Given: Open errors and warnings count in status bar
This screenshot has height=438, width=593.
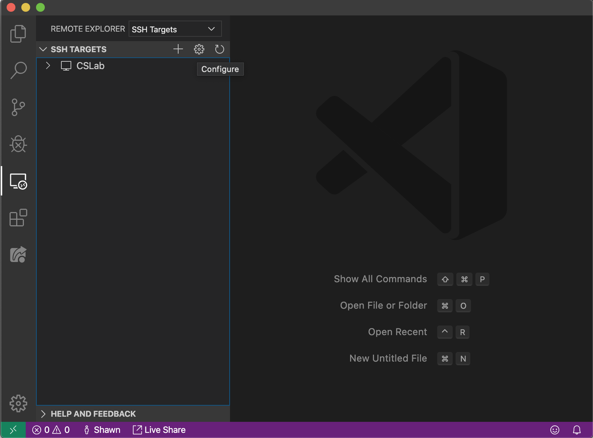Looking at the screenshot, I should pos(51,430).
